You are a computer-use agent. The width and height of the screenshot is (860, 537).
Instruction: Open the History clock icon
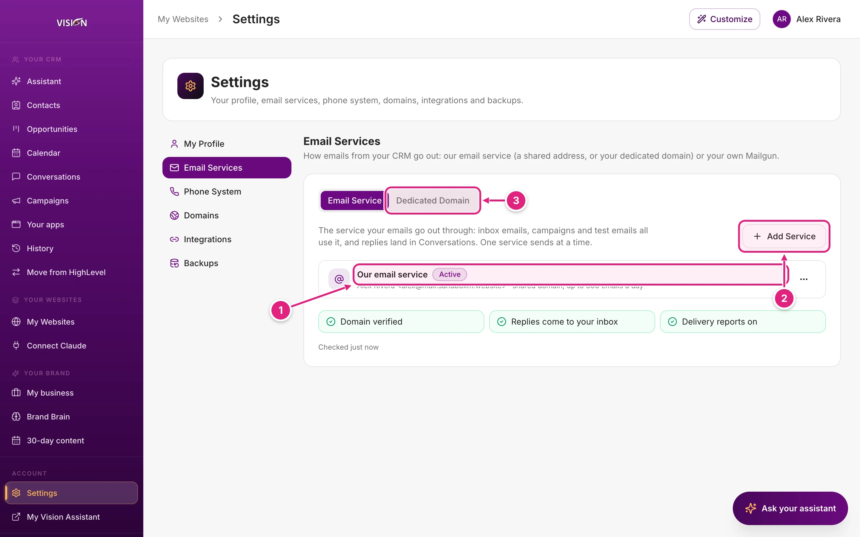pos(16,248)
